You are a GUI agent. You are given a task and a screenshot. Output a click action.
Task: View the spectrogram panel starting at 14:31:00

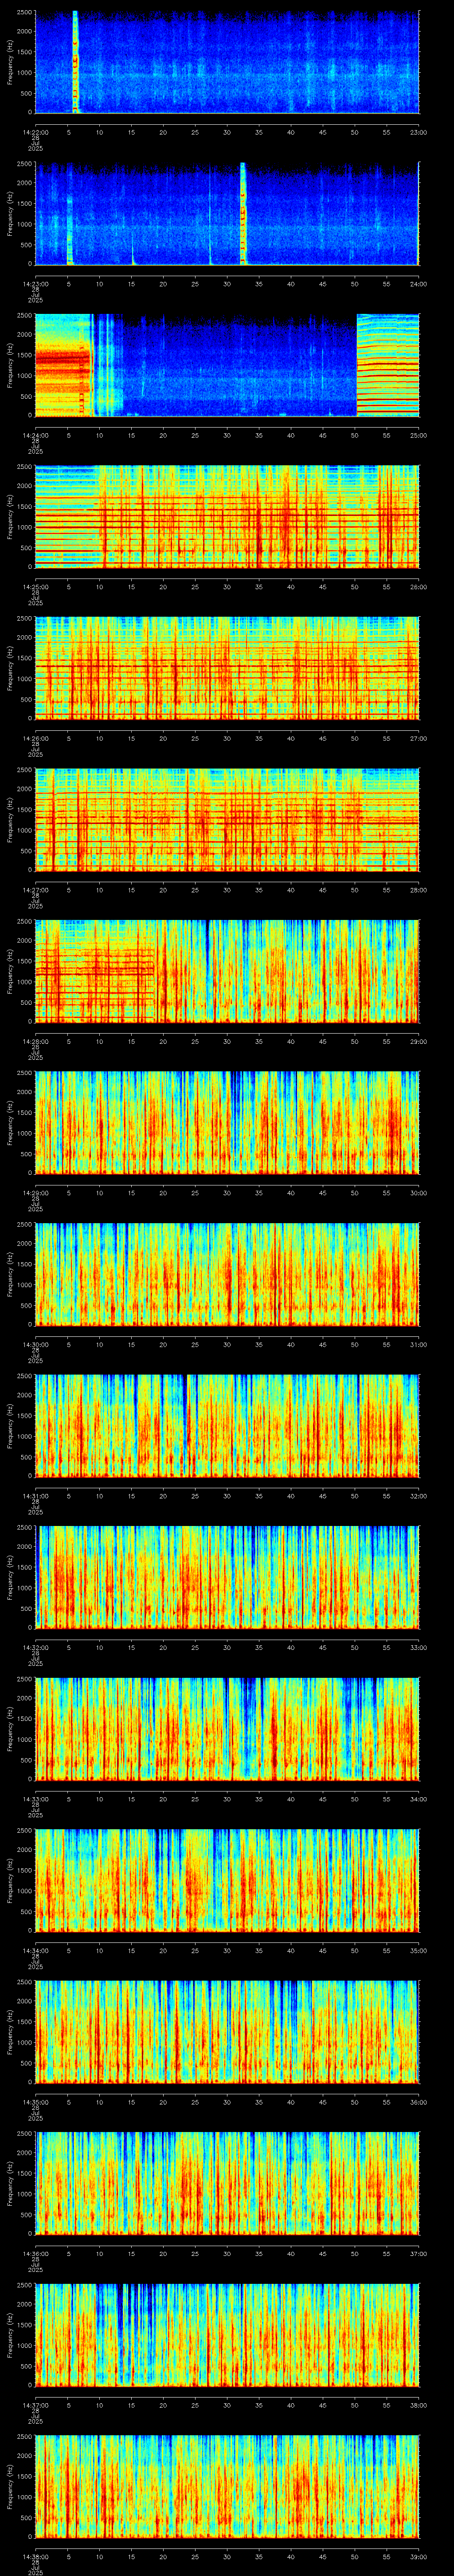click(227, 1425)
